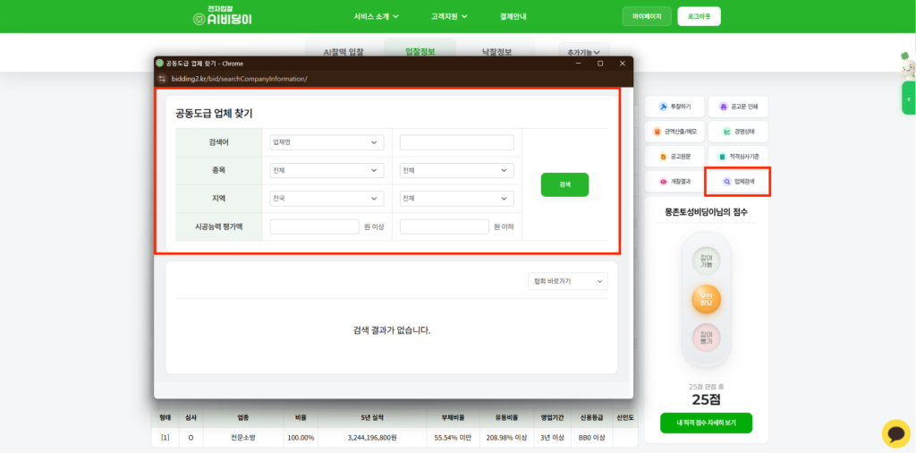
Task: Open the 서비스 소개 menu
Action: [376, 16]
